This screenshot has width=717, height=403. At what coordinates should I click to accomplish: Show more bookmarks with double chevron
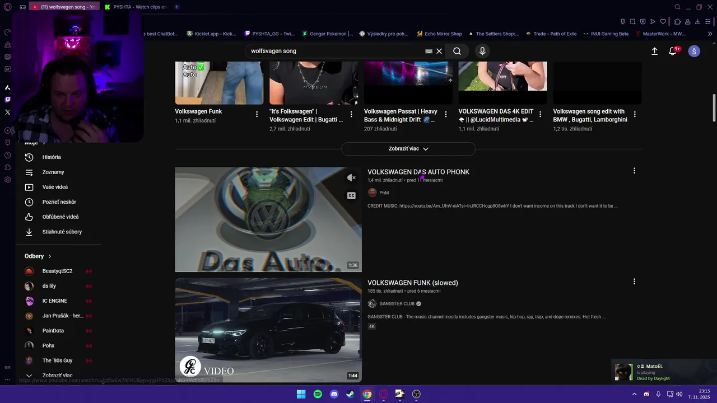click(x=710, y=34)
